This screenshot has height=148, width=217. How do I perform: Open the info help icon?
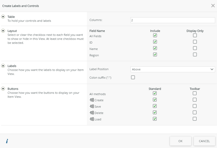point(7,141)
